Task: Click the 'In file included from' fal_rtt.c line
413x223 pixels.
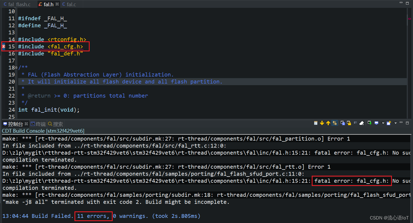Action: 114,146
